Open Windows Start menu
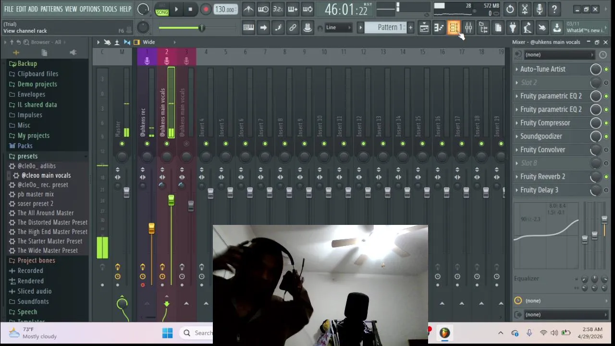 (x=167, y=333)
